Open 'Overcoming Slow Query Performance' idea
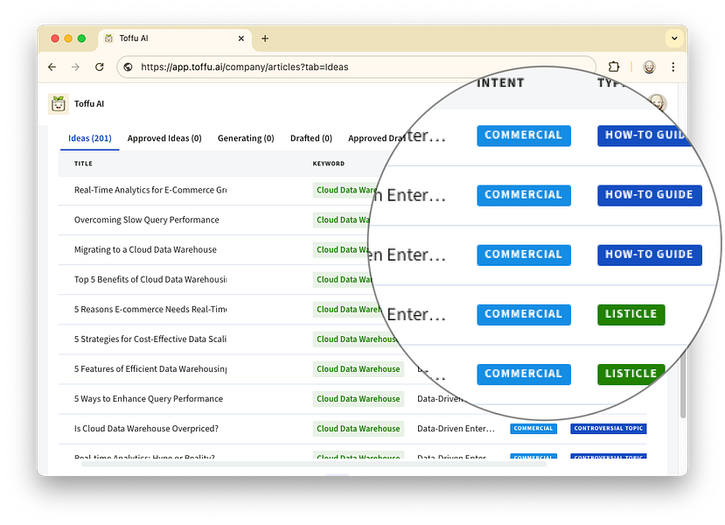 pos(147,220)
